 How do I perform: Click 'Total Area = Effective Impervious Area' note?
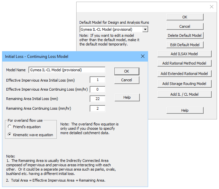tap(56, 180)
